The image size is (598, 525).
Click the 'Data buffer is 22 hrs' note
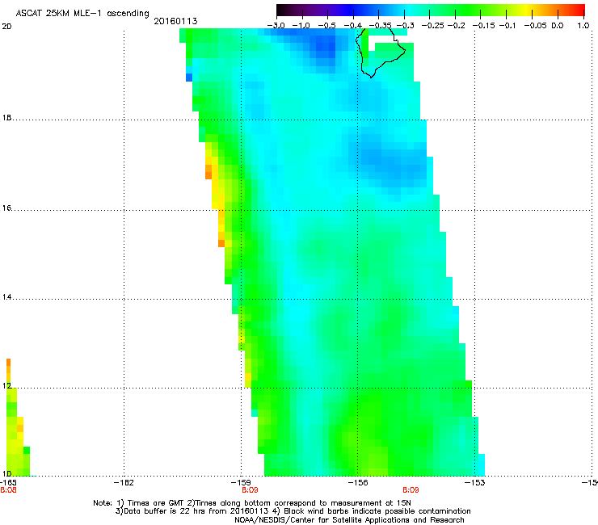pos(293,511)
